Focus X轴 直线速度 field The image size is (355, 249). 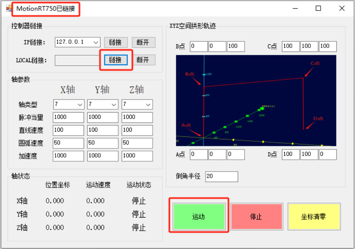(68, 130)
